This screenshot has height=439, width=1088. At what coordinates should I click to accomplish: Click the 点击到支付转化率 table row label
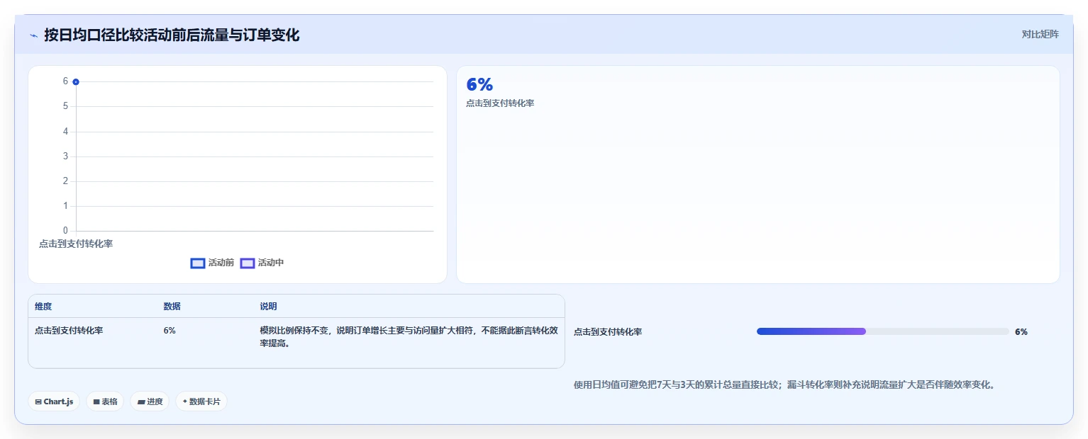tap(69, 331)
